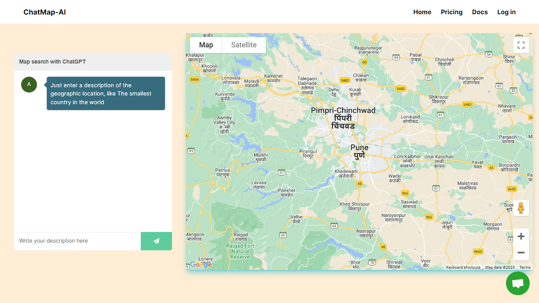Viewport: 539px width, 303px height.
Task: Click the Morgaon label on map
Action: point(493,226)
